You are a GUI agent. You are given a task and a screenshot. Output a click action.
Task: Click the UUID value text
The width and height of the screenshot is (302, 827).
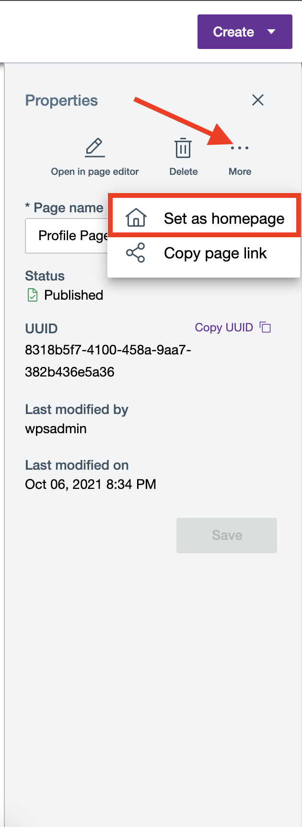pyautogui.click(x=108, y=361)
